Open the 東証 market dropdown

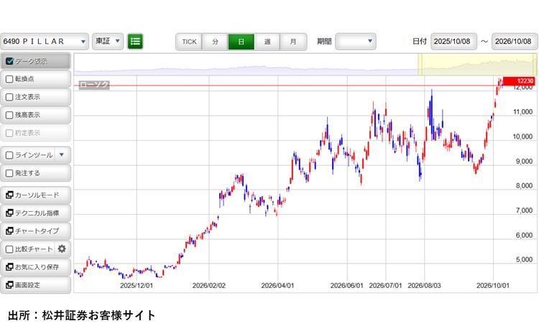point(108,42)
